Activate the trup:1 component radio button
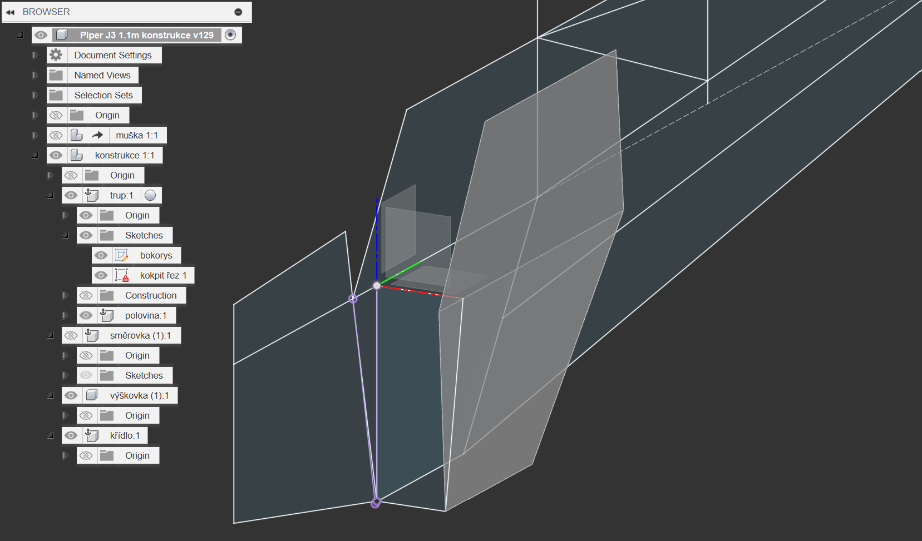The image size is (922, 541). click(x=150, y=195)
